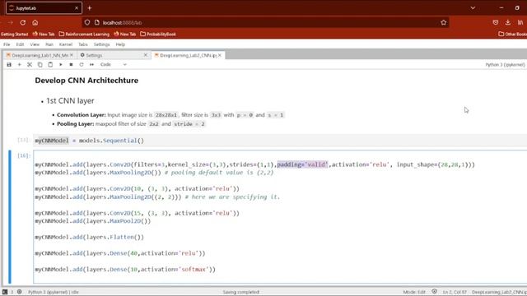
Task: Run the selected cell with play icon
Action: [x=60, y=64]
